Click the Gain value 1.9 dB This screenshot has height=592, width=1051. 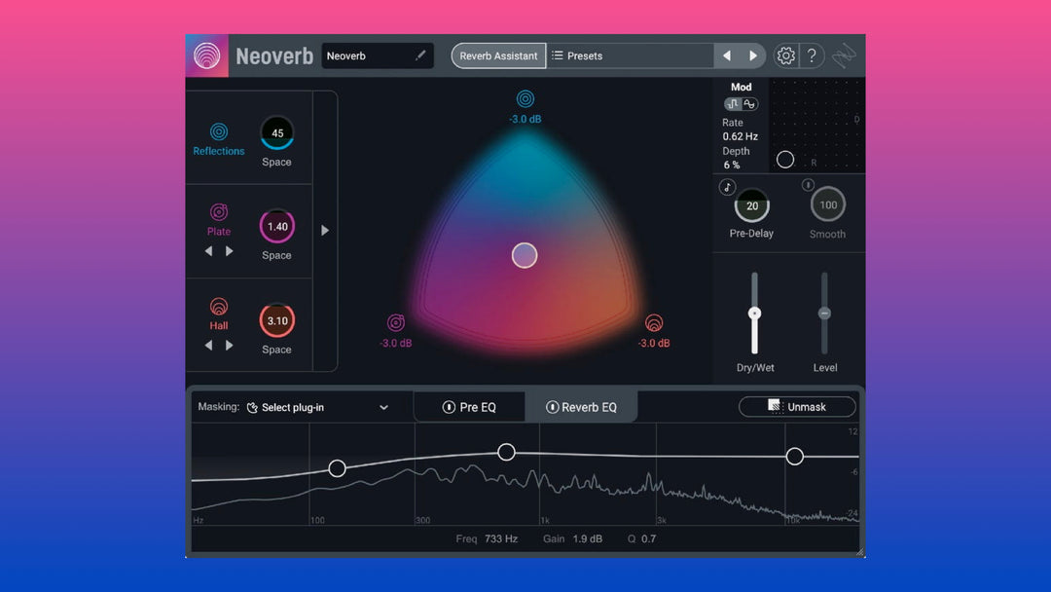[587, 538]
